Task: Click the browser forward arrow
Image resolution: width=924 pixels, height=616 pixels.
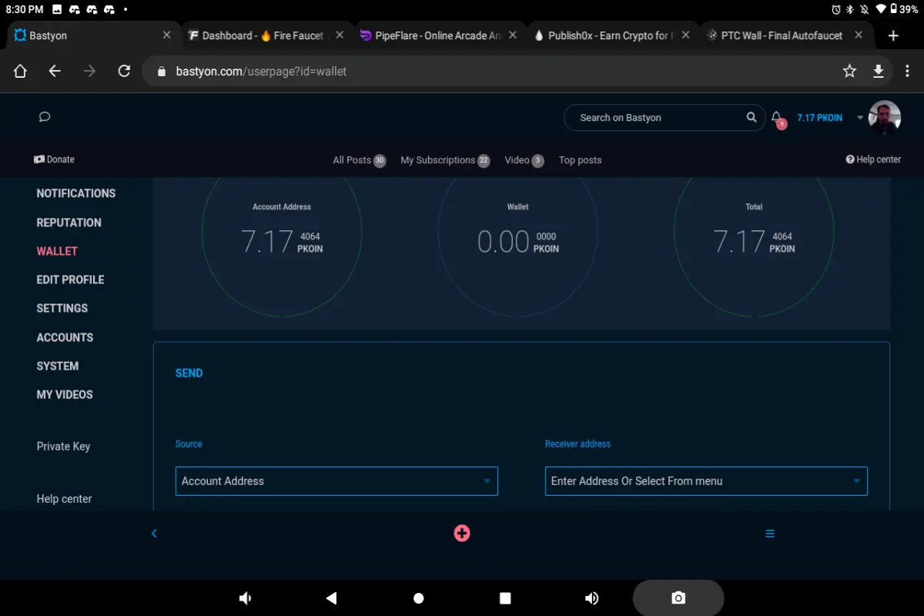Action: click(90, 71)
